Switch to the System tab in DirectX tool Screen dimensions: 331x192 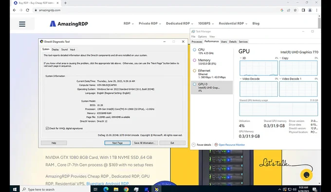(46, 49)
